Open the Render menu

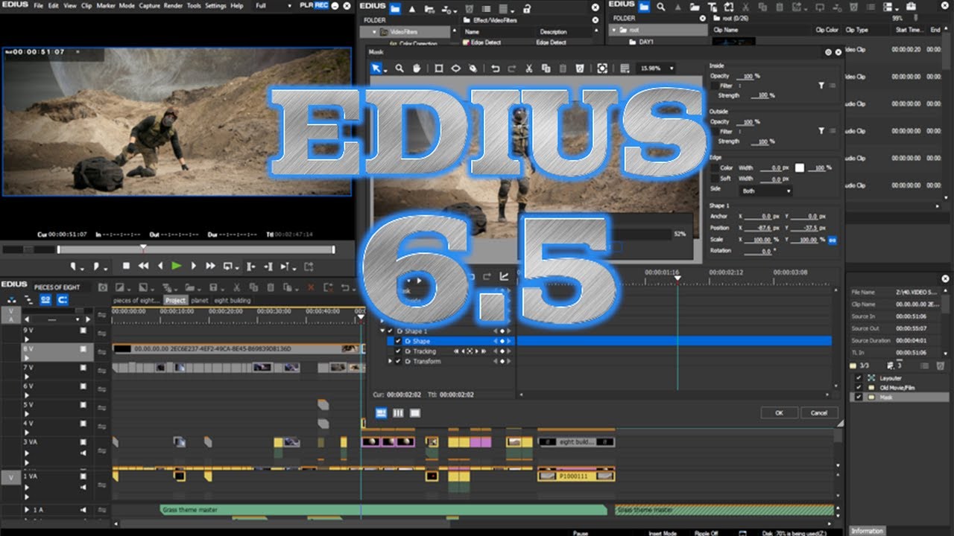coord(172,6)
